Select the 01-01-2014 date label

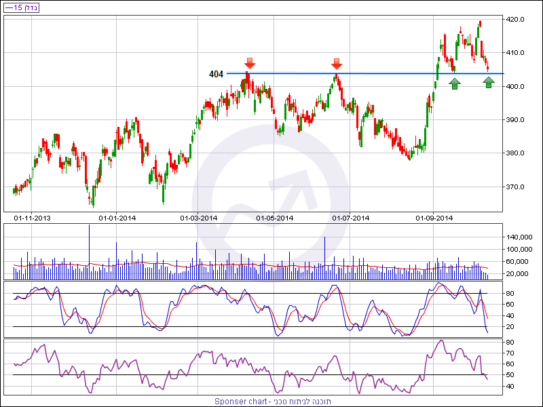117,218
